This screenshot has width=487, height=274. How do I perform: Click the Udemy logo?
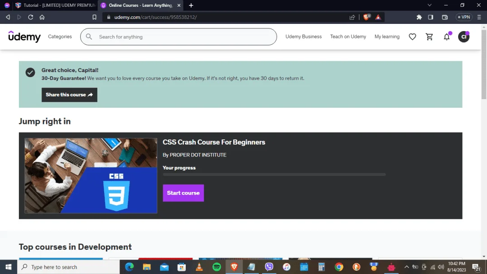point(24,37)
